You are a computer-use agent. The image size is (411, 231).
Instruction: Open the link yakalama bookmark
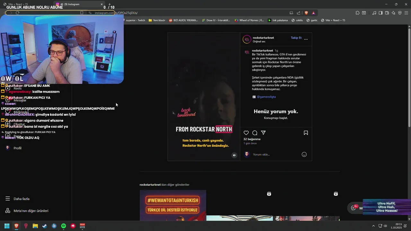click(x=278, y=20)
